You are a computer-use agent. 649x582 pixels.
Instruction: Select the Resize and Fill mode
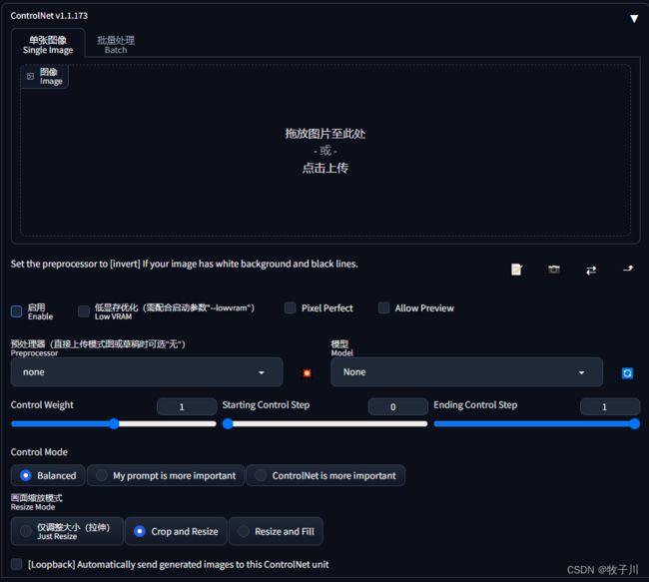pyautogui.click(x=276, y=531)
